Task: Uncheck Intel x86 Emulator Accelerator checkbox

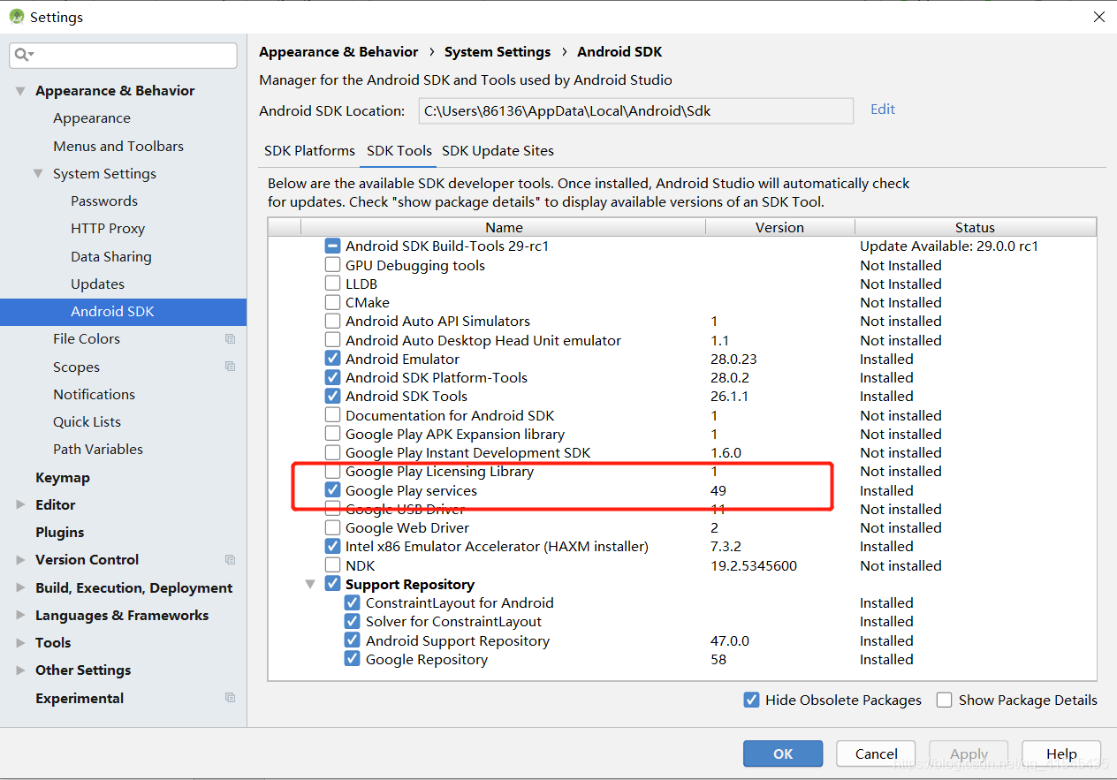Action: [332, 547]
